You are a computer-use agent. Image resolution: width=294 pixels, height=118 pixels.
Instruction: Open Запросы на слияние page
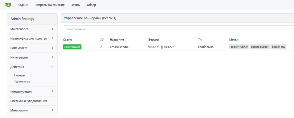coord(50,5)
